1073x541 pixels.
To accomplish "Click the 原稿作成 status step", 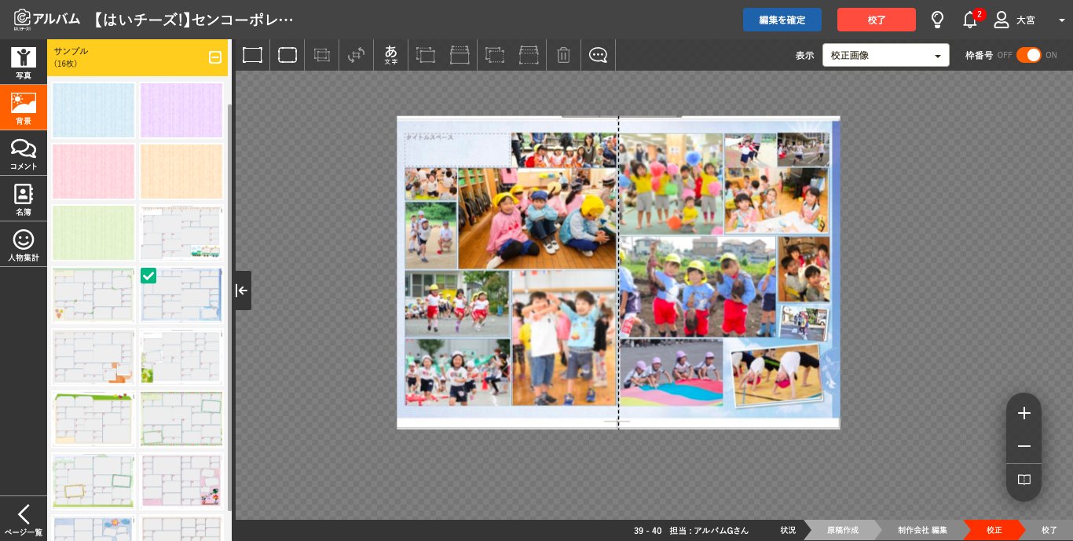I will [x=842, y=530].
